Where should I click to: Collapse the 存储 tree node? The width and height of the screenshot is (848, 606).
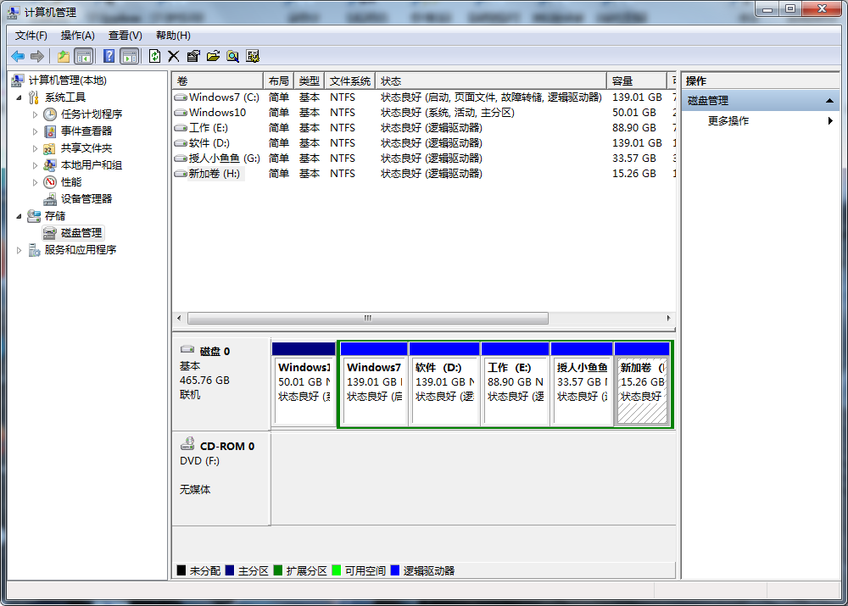[x=19, y=216]
